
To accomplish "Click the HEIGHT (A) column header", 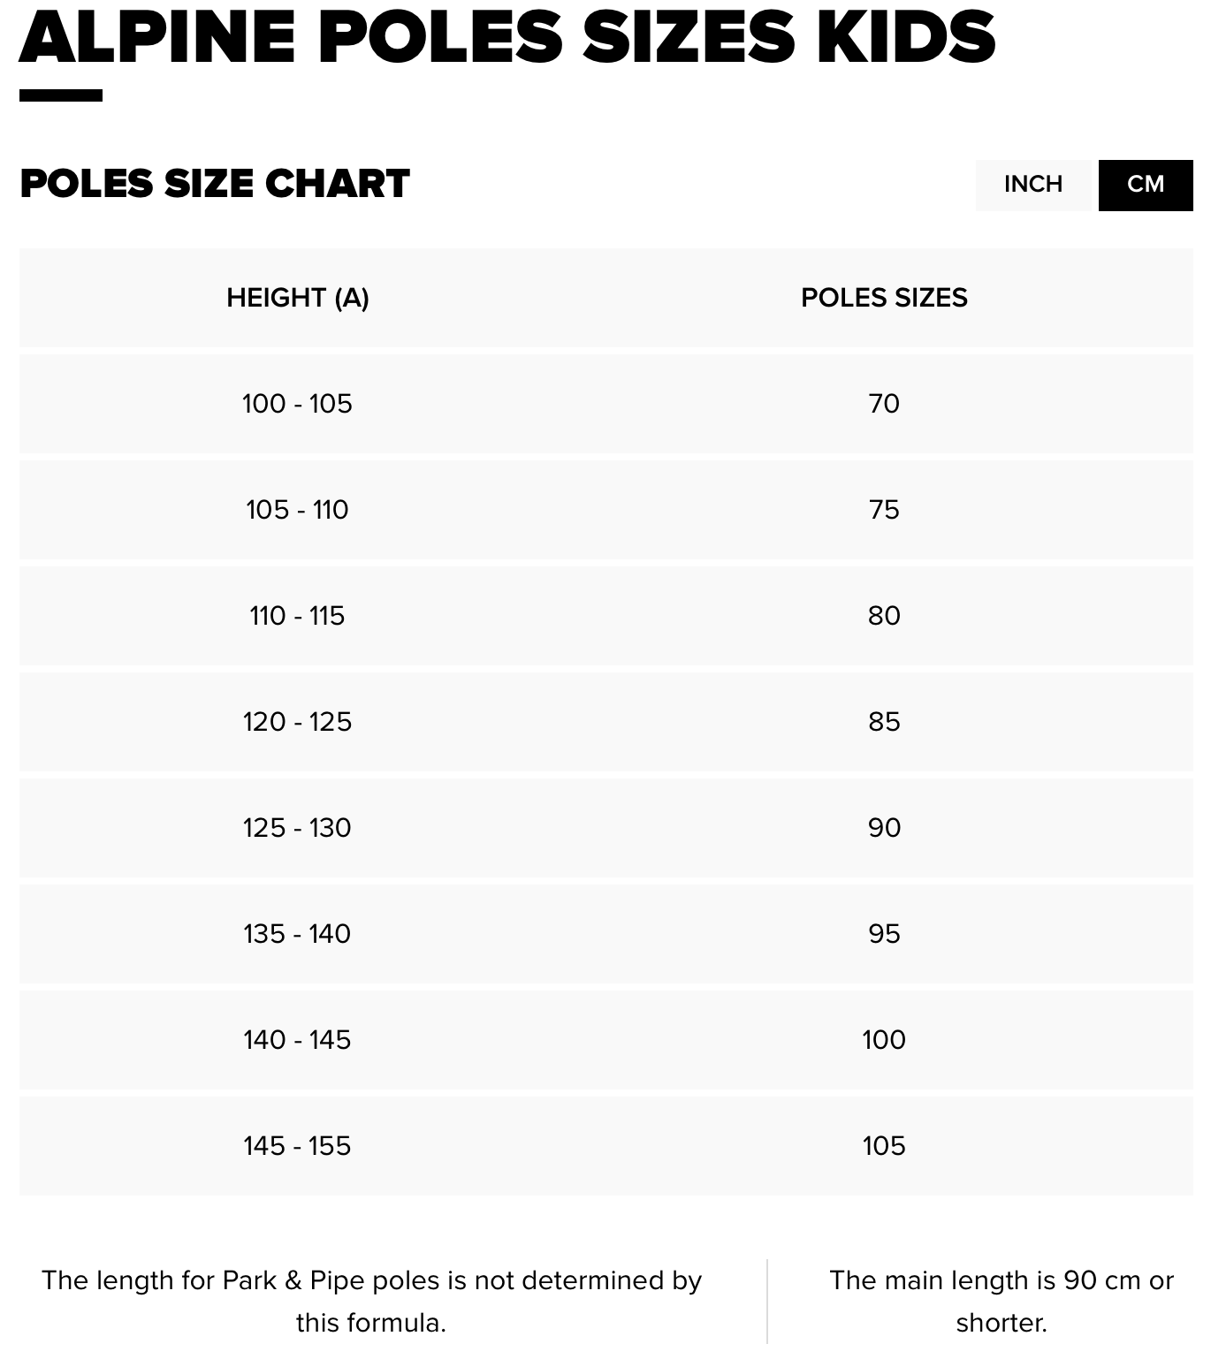I will [297, 298].
